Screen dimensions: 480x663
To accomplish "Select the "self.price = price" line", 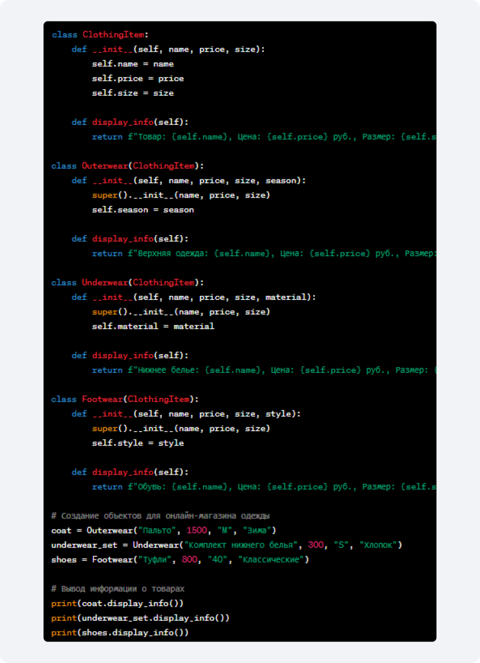I will click(x=138, y=78).
